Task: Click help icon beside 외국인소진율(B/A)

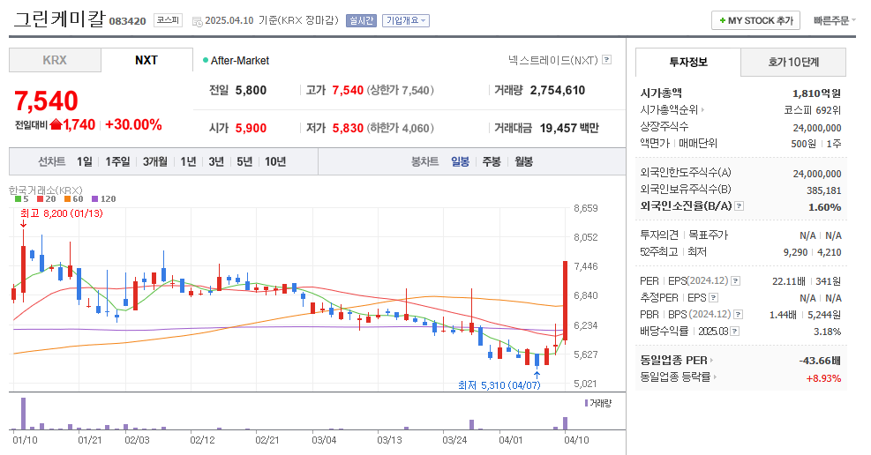Action: [x=739, y=205]
